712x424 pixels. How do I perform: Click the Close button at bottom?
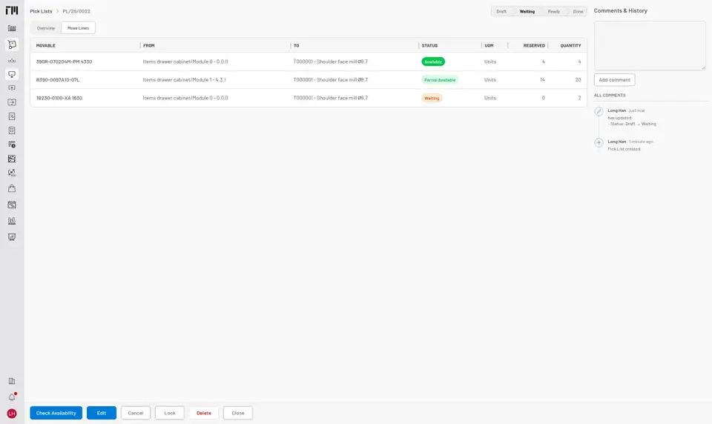238,413
